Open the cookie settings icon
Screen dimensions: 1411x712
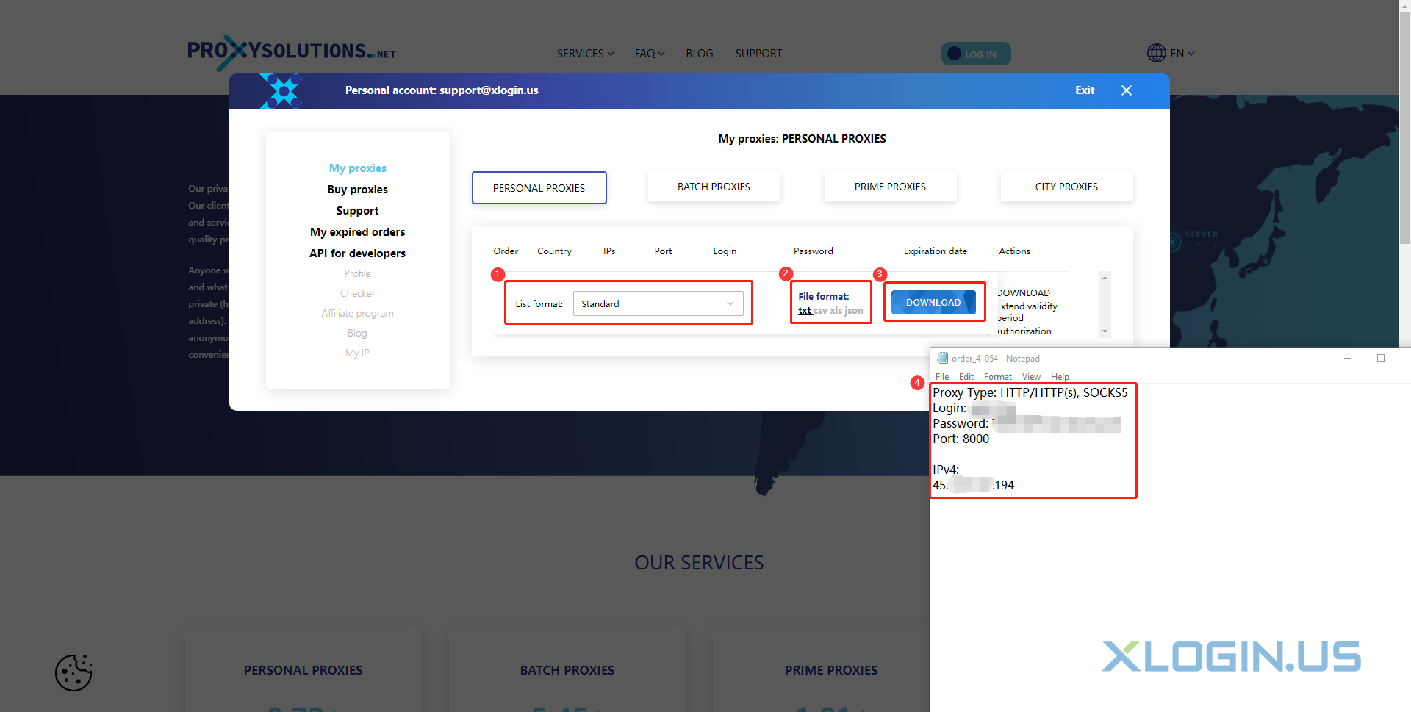[73, 672]
